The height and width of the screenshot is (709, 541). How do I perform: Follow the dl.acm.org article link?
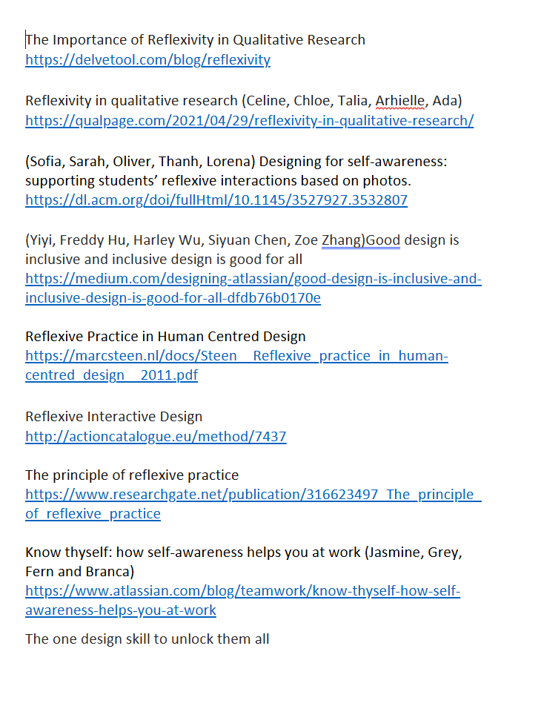[216, 200]
